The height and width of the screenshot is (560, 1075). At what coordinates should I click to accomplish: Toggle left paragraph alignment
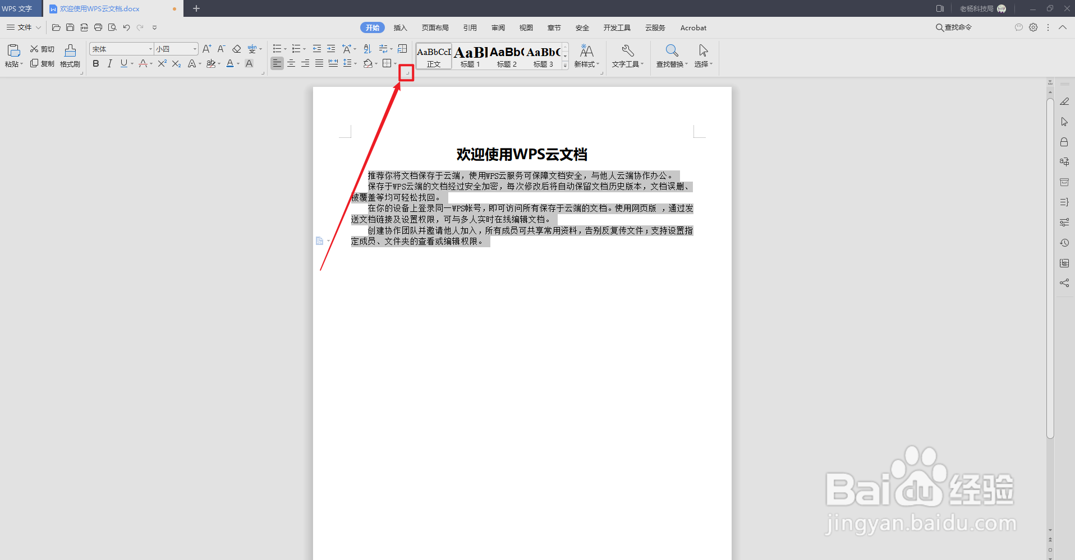point(277,63)
